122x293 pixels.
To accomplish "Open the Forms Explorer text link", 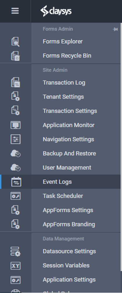I will (x=63, y=42).
